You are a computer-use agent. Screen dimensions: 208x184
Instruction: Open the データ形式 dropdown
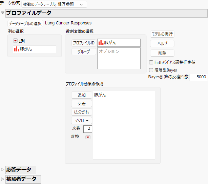click(54, 4)
